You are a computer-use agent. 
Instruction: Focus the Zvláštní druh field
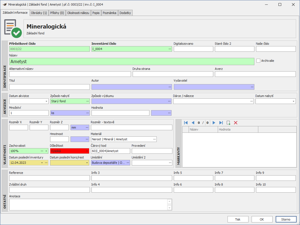49,190
